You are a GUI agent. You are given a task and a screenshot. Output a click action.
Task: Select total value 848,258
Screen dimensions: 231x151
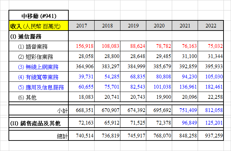click(188, 136)
